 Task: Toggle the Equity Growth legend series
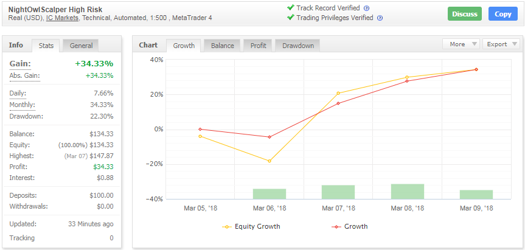tap(251, 226)
